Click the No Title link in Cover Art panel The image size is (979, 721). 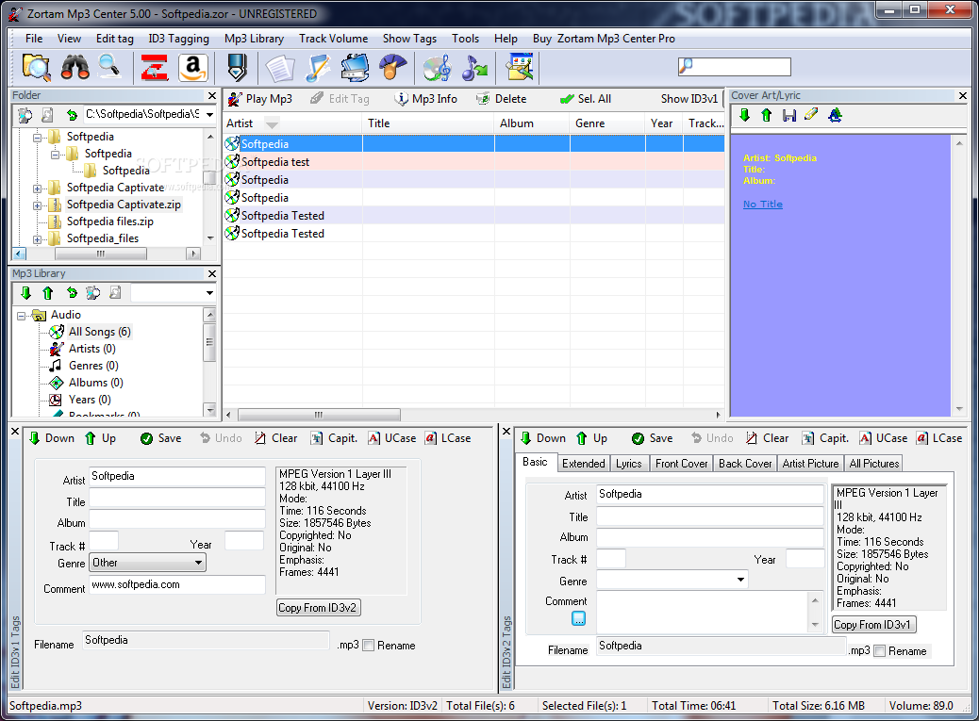point(762,205)
